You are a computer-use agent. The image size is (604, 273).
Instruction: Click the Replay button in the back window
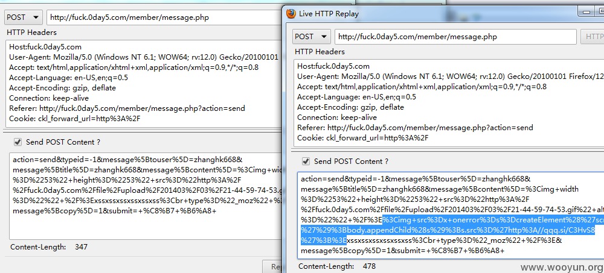pyautogui.click(x=272, y=266)
